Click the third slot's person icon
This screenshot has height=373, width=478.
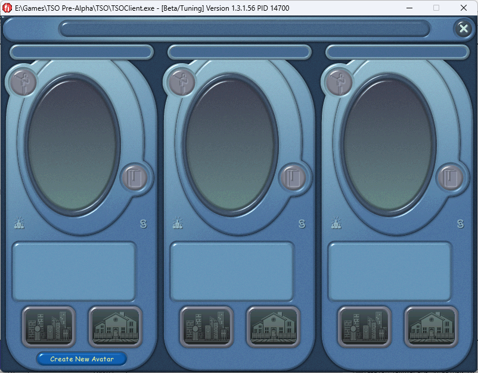339,83
